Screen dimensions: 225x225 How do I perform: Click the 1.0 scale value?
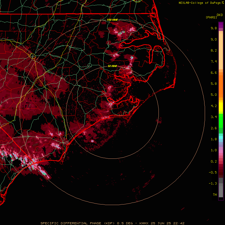click(x=214, y=150)
